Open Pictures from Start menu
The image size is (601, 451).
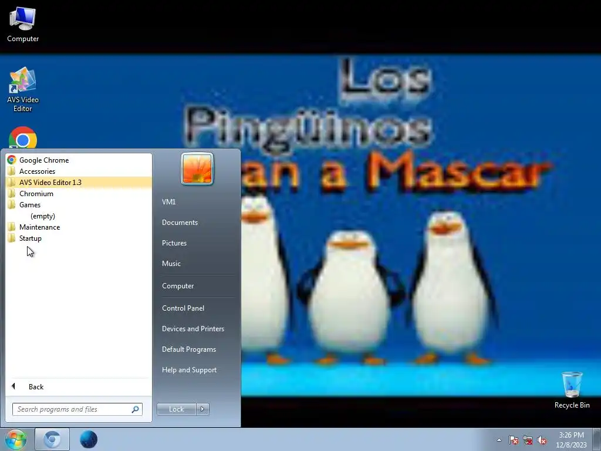pos(174,243)
